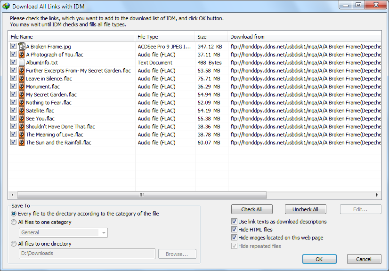Uncheck the Monument.flac checkbox
The image size is (389, 271).
[13, 86]
